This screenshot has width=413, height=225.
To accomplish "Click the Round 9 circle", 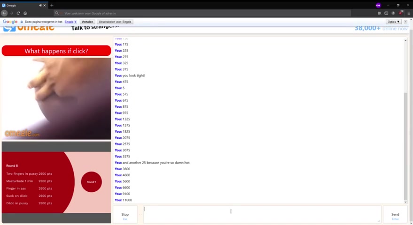I will tap(92, 182).
